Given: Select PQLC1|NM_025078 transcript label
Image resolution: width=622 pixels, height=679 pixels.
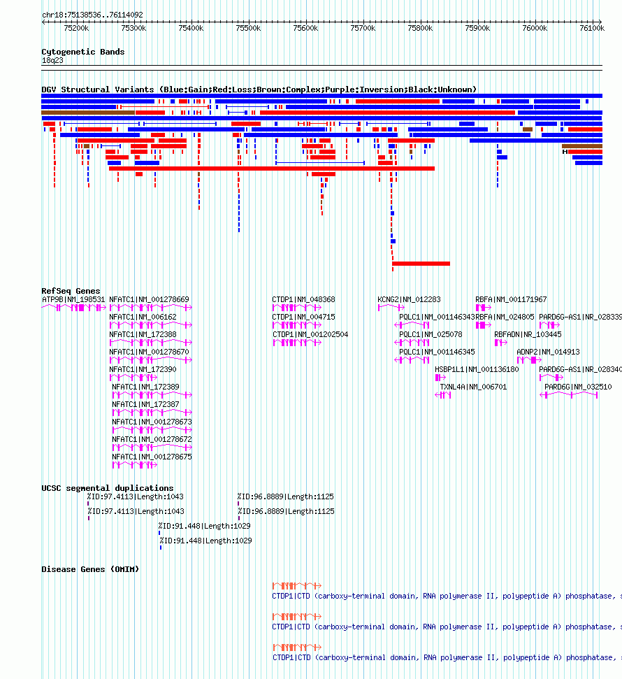Looking at the screenshot, I should (431, 334).
